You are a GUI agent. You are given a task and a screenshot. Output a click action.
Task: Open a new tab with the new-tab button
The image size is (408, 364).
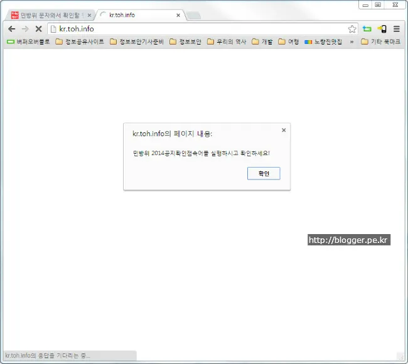click(x=193, y=15)
